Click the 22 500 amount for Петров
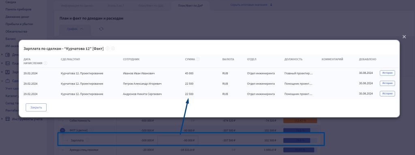This screenshot has height=155, width=415. tap(189, 84)
